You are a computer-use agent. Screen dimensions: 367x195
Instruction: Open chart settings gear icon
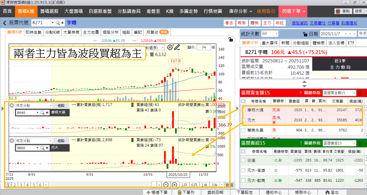(170, 47)
